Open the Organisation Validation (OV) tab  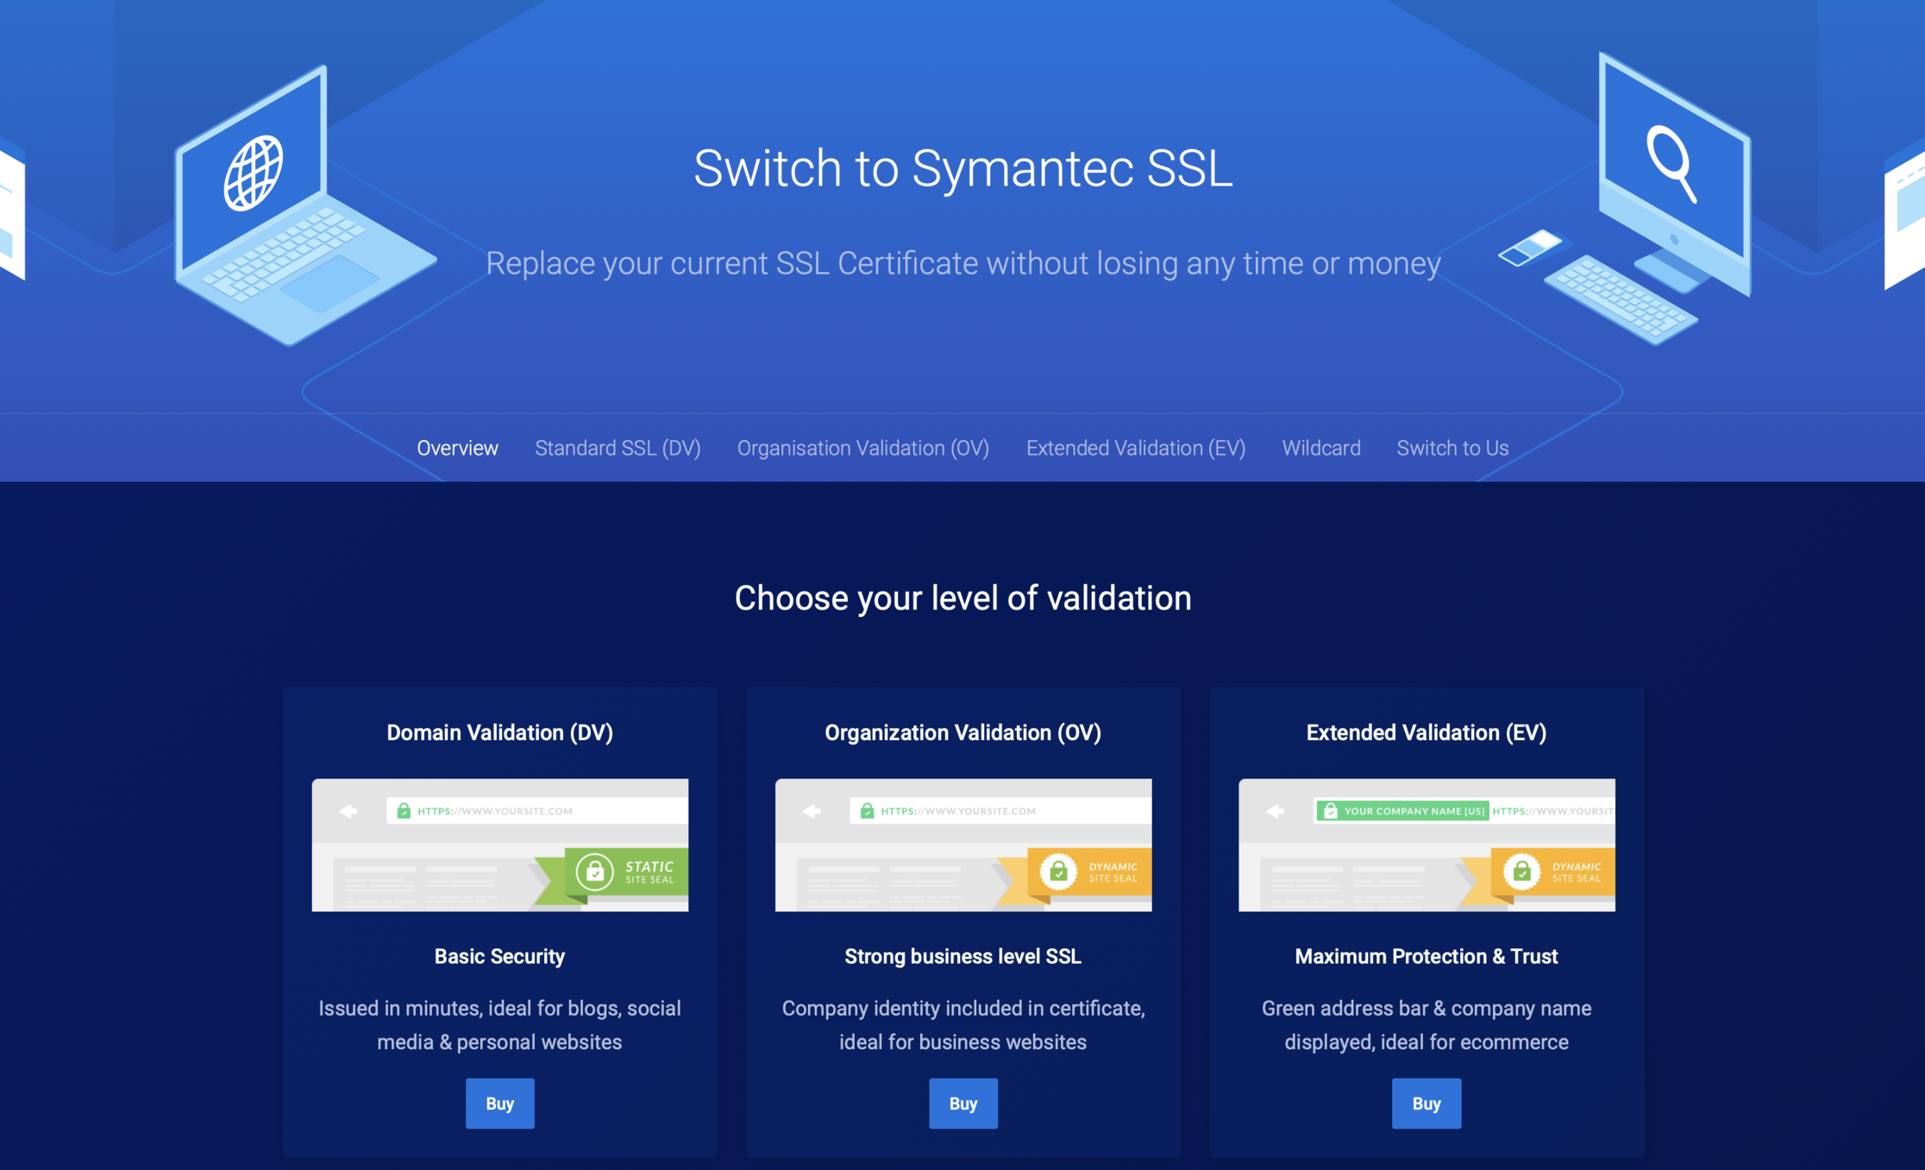(862, 448)
